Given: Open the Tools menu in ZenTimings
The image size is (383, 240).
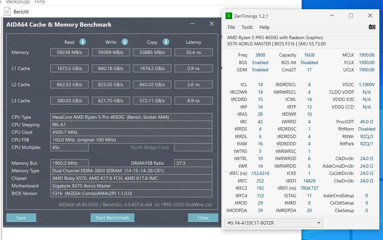Looking at the screenshot, I should (247, 27).
